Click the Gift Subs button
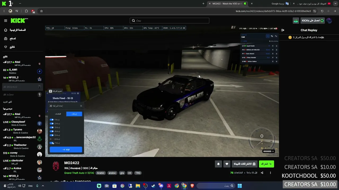Screen dimensions: 339x190 [x=245, y=164]
